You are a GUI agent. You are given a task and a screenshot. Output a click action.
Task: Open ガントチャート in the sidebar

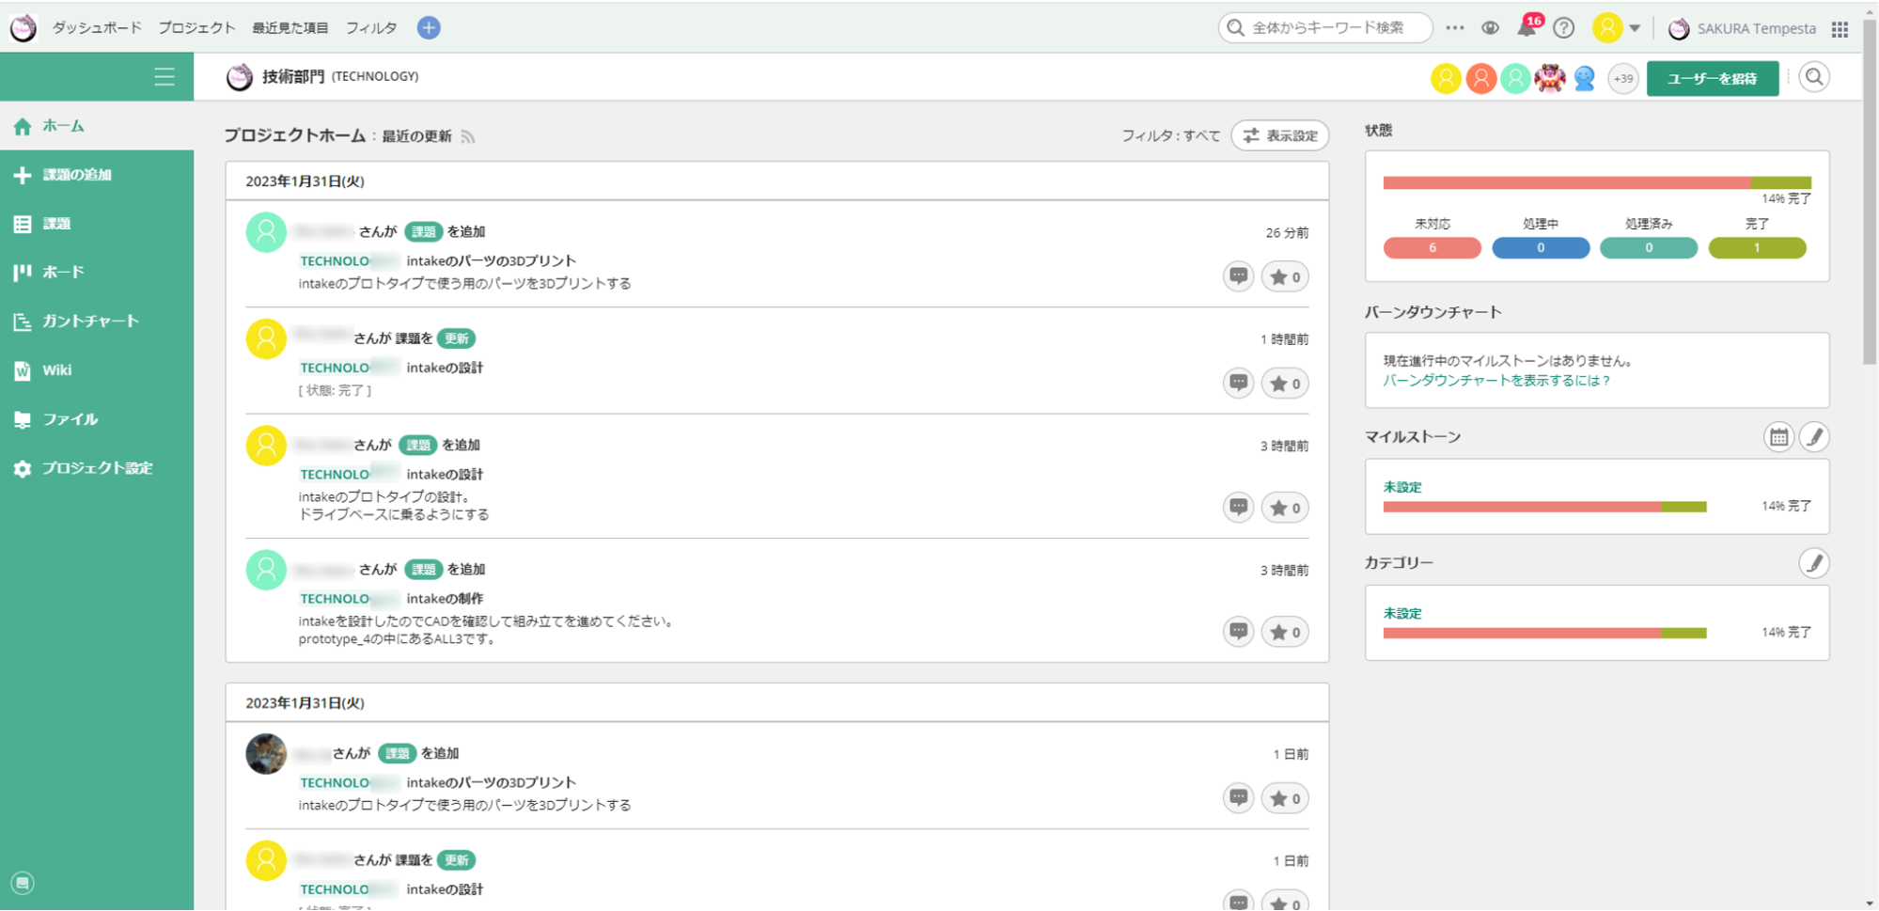[97, 322]
